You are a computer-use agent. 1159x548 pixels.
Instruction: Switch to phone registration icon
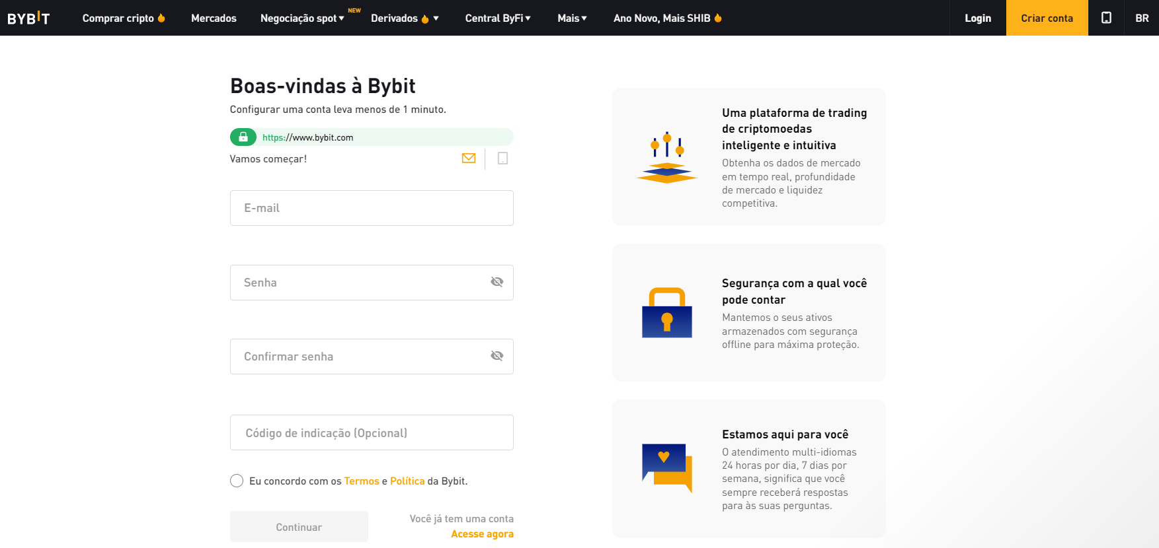(x=502, y=158)
